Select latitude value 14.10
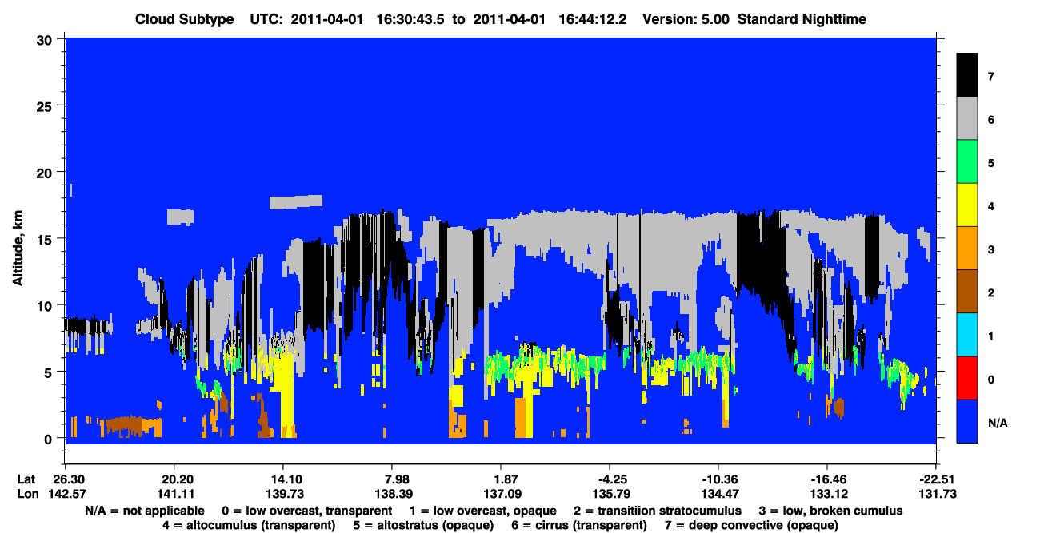The image size is (1040, 533). tap(282, 479)
